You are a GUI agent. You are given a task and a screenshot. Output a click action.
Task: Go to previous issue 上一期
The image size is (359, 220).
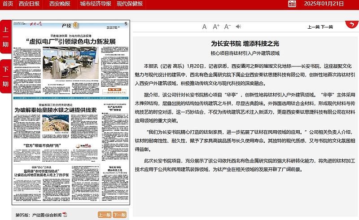tap(5, 37)
